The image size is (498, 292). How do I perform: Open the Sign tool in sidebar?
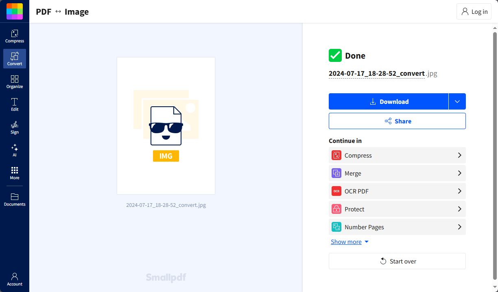coord(15,127)
